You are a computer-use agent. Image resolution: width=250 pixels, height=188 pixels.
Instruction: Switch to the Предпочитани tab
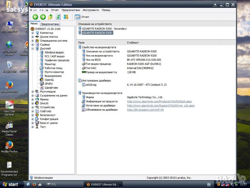click(x=50, y=24)
